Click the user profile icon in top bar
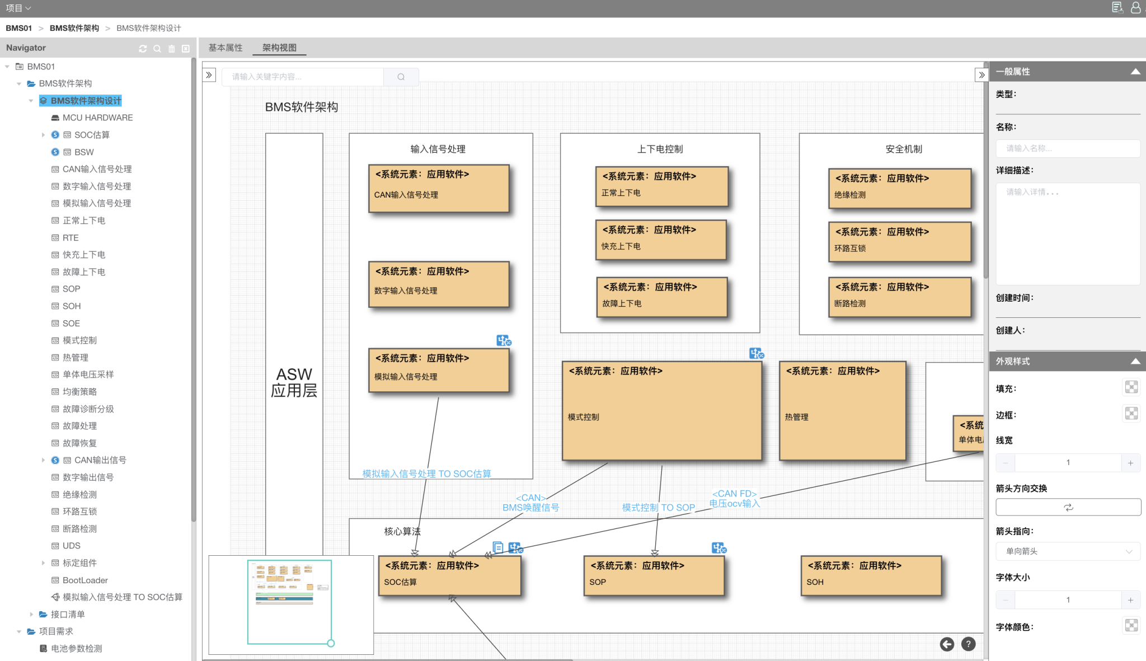Viewport: 1146px width, 661px height. pos(1135,8)
